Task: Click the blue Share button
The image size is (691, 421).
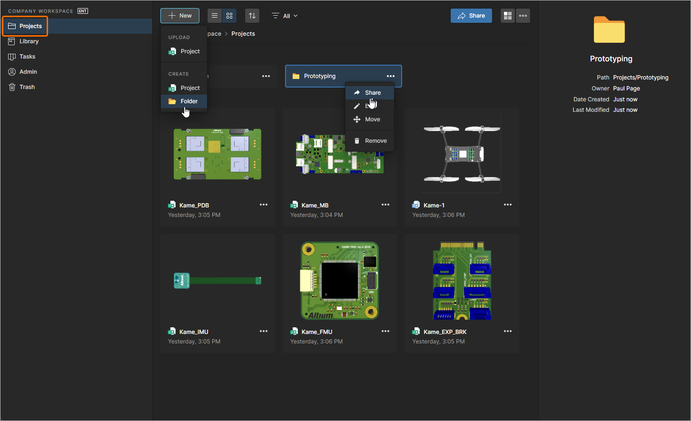Action: pyautogui.click(x=471, y=15)
